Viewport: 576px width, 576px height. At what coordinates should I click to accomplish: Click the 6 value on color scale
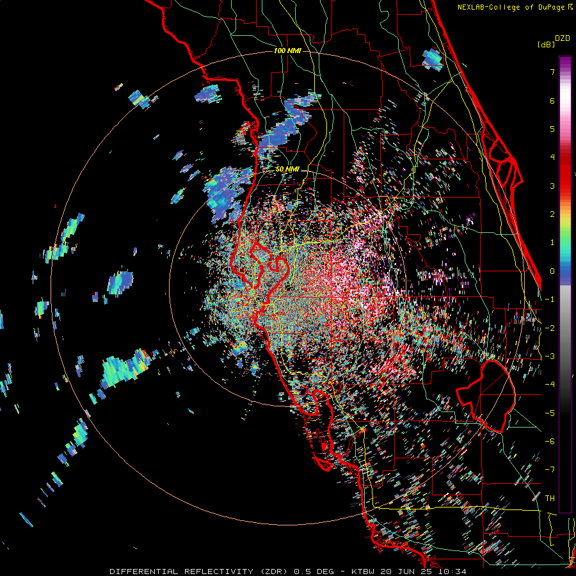pyautogui.click(x=552, y=100)
